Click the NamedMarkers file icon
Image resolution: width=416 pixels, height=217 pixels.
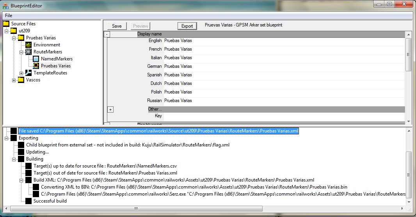pyautogui.click(x=36, y=59)
